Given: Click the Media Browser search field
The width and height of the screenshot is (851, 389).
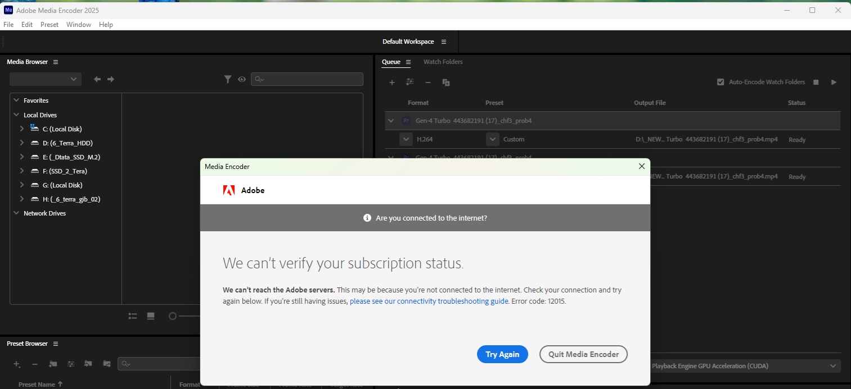Looking at the screenshot, I should [307, 79].
